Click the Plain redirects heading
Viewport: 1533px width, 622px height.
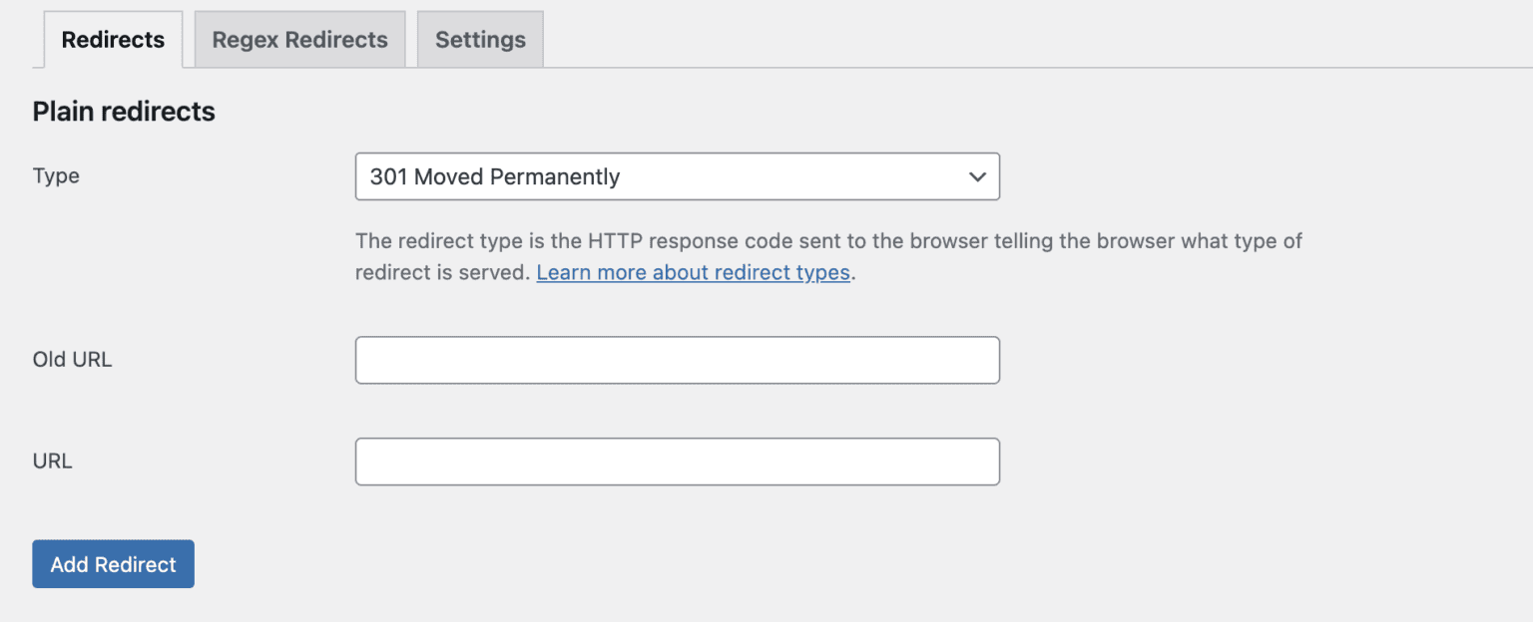123,112
